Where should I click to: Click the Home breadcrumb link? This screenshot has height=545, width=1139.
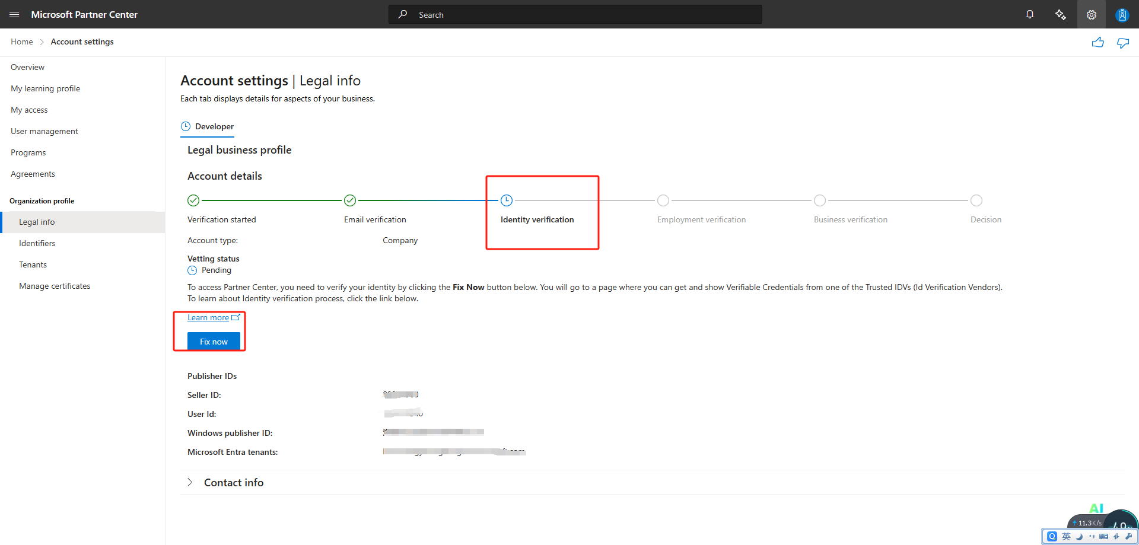tap(22, 42)
